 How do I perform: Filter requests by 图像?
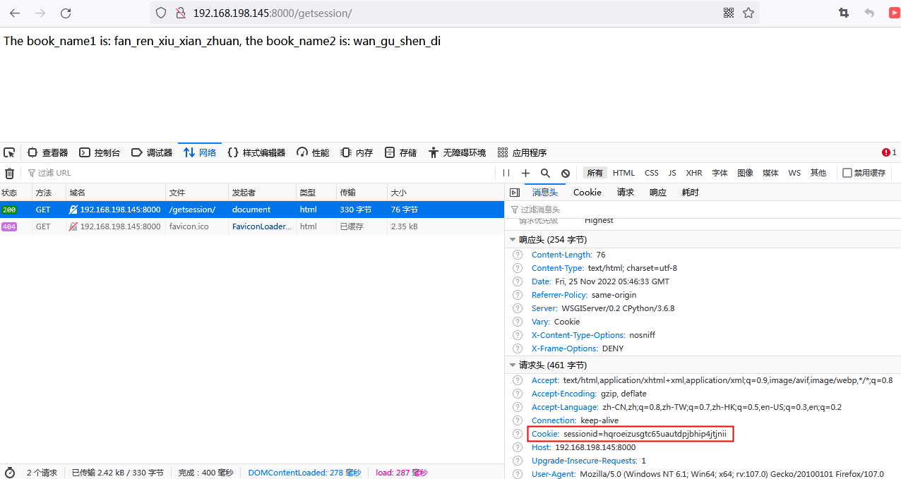tap(745, 173)
